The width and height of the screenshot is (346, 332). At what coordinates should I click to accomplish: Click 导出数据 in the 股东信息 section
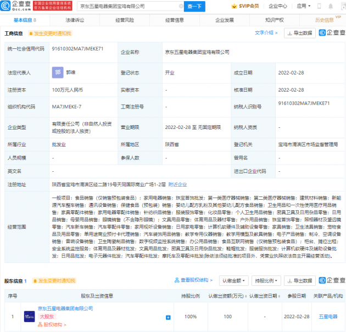click(300, 280)
